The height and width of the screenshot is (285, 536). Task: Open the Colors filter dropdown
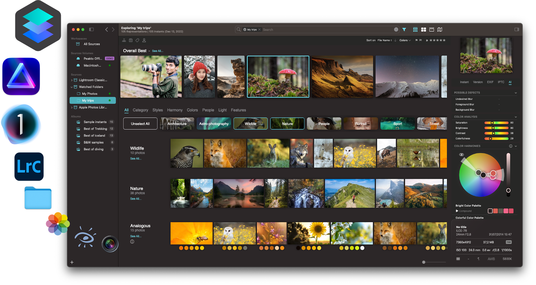tap(405, 40)
